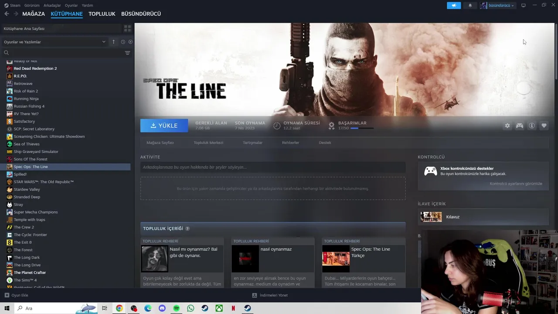The image size is (558, 314).
Task: Go back with the left arrow
Action: pyautogui.click(x=7, y=14)
